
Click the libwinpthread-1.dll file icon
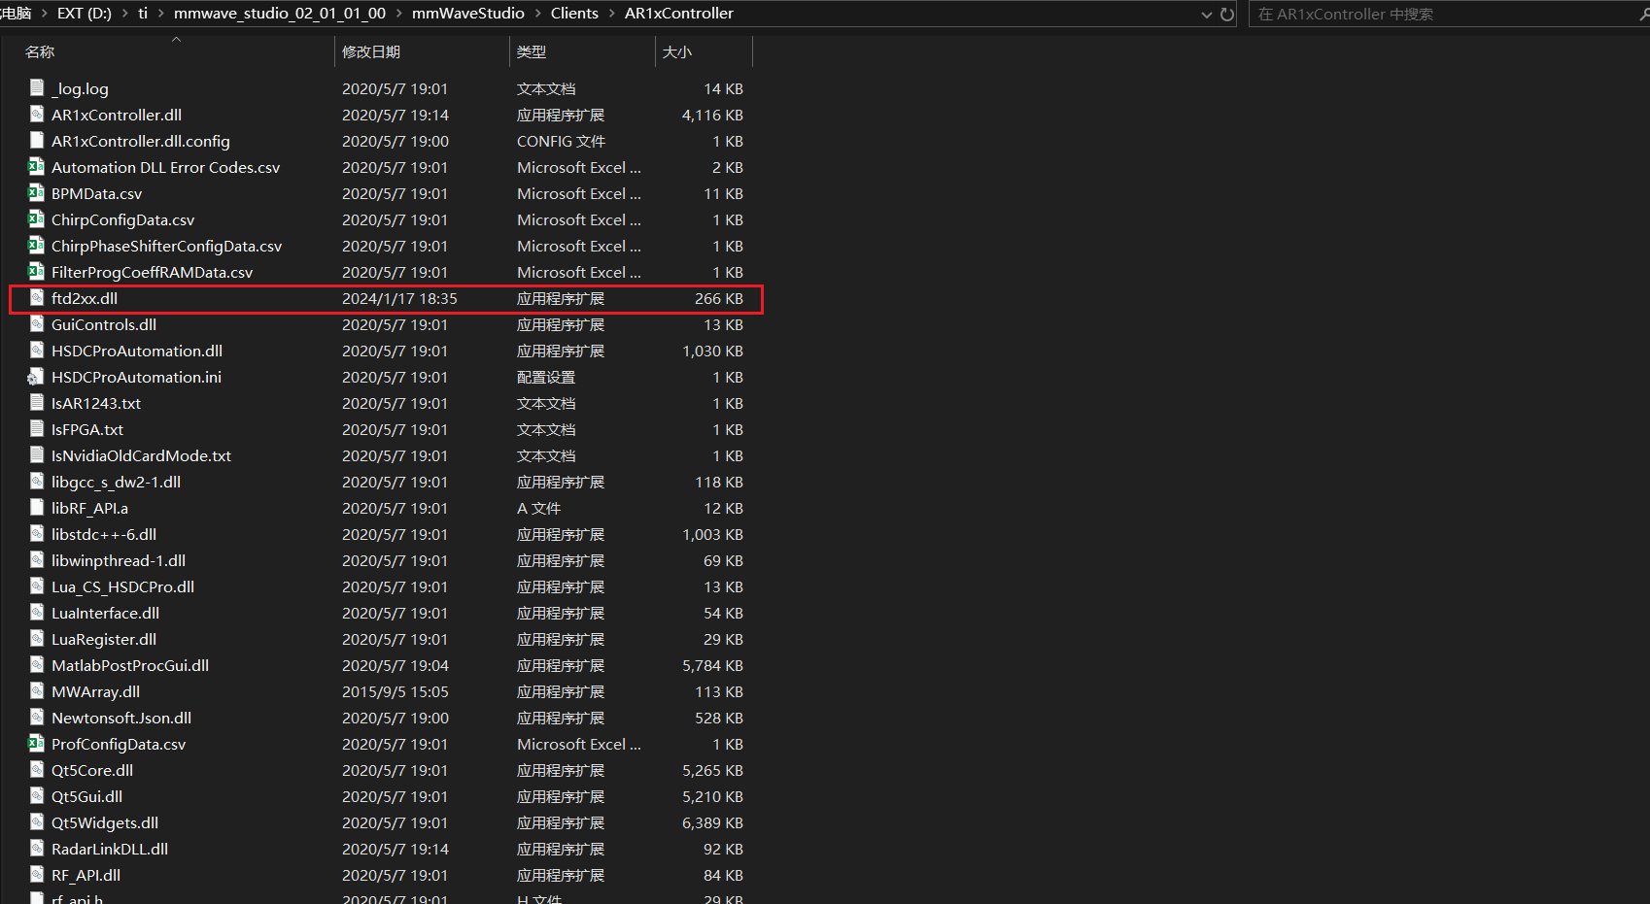tap(37, 560)
